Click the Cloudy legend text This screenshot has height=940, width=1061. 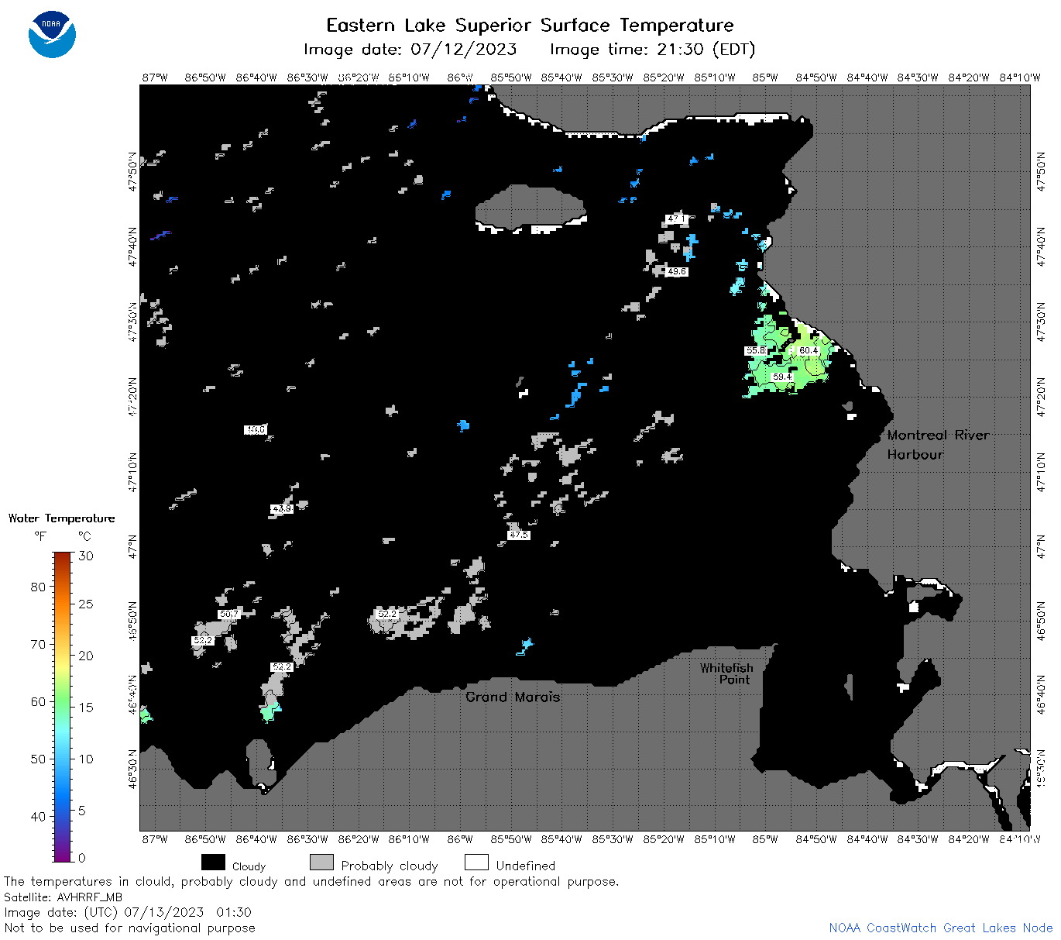coord(249,866)
